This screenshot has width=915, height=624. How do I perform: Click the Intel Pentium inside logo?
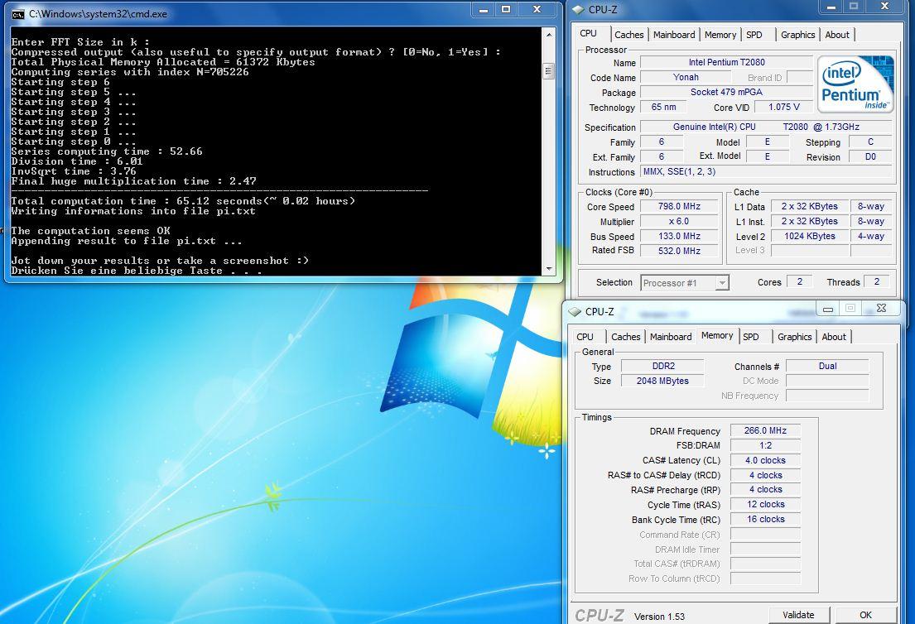(855, 84)
